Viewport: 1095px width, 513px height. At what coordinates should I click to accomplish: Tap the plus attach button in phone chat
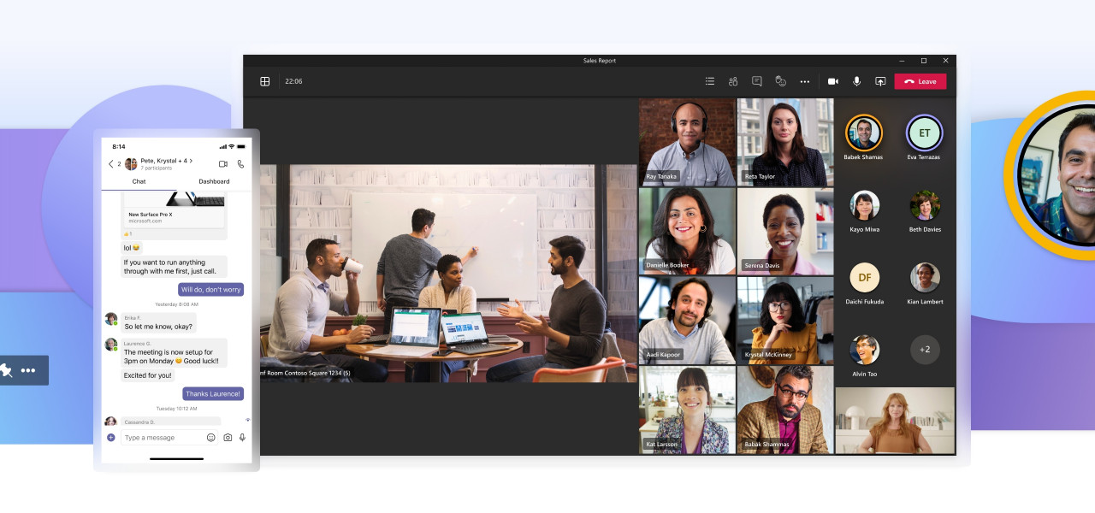click(111, 438)
